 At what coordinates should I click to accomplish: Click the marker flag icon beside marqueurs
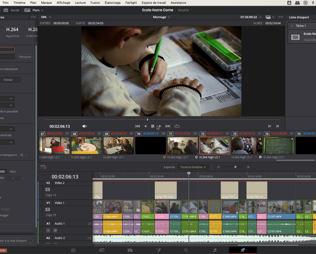[22, 155]
